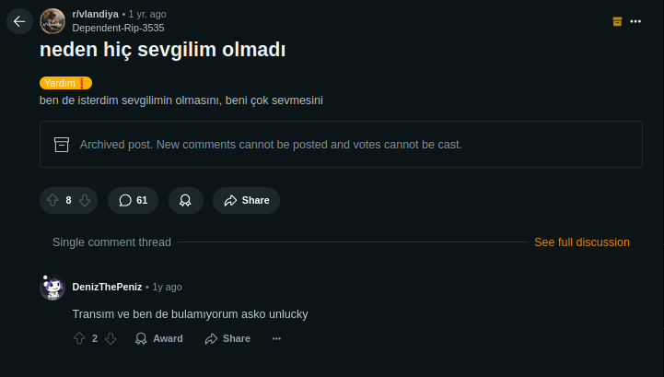This screenshot has height=377, width=664.
Task: Go back using the arrow button
Action: (19, 21)
